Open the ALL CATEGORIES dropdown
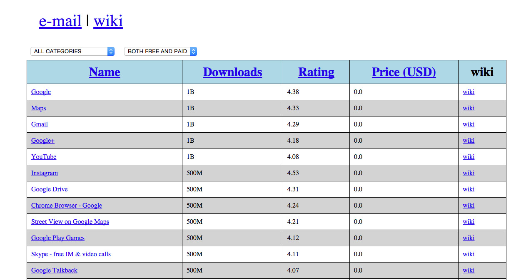 72,51
